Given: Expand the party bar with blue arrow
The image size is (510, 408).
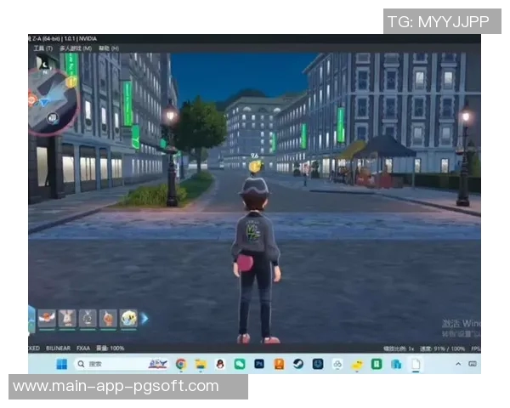Looking at the screenshot, I should [144, 319].
